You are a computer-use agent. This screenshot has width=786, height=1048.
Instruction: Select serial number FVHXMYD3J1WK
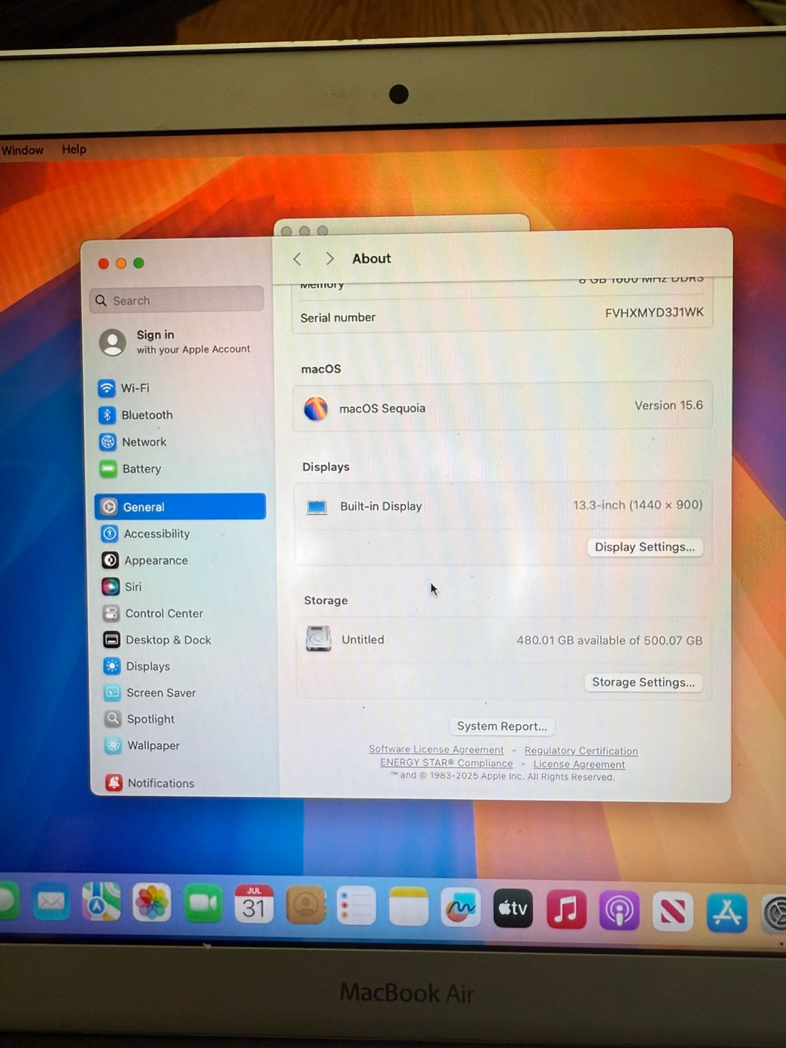pyautogui.click(x=654, y=313)
